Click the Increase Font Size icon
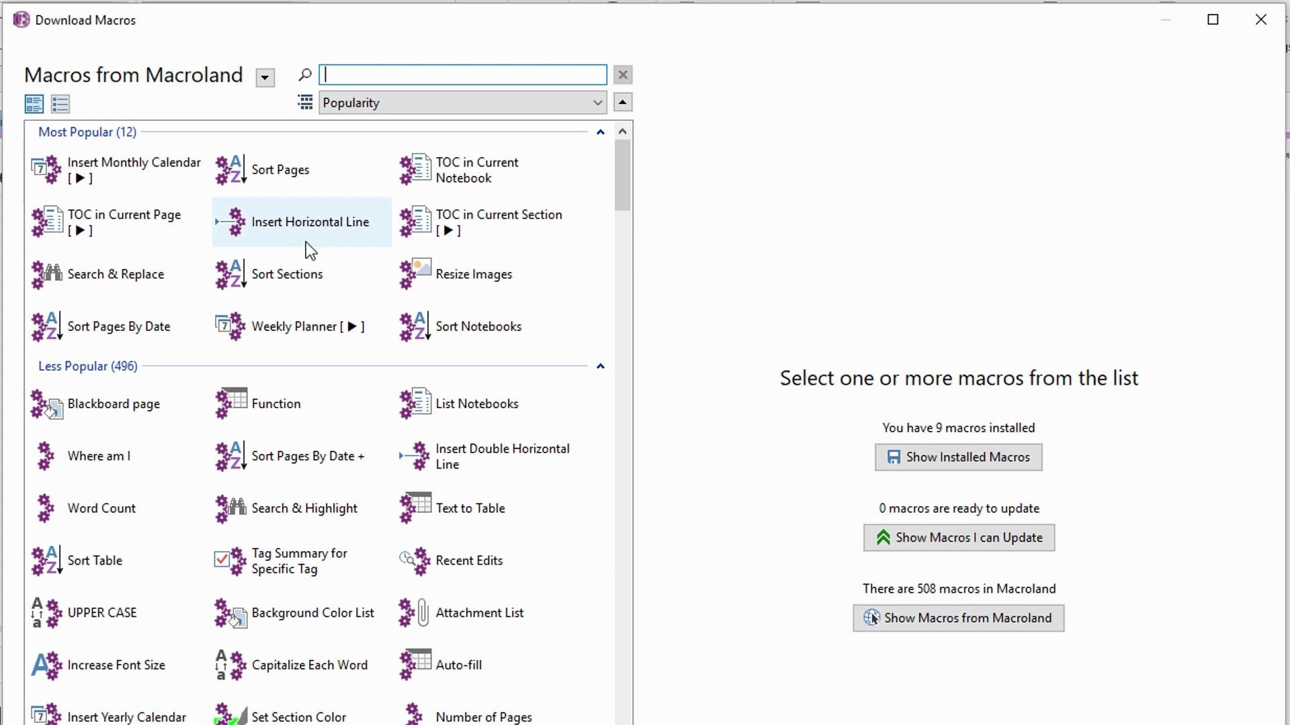The width and height of the screenshot is (1290, 725). coord(46,665)
